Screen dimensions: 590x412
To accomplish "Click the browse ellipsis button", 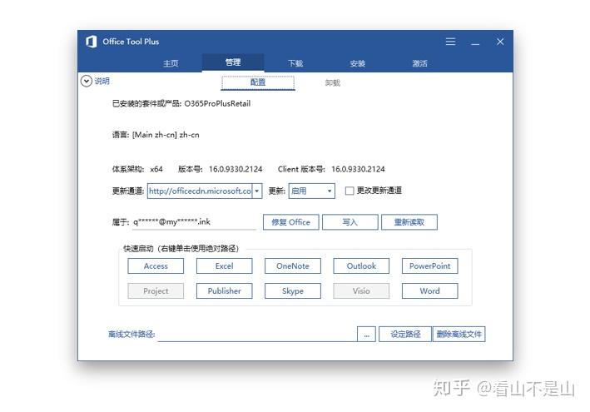I will [x=366, y=334].
